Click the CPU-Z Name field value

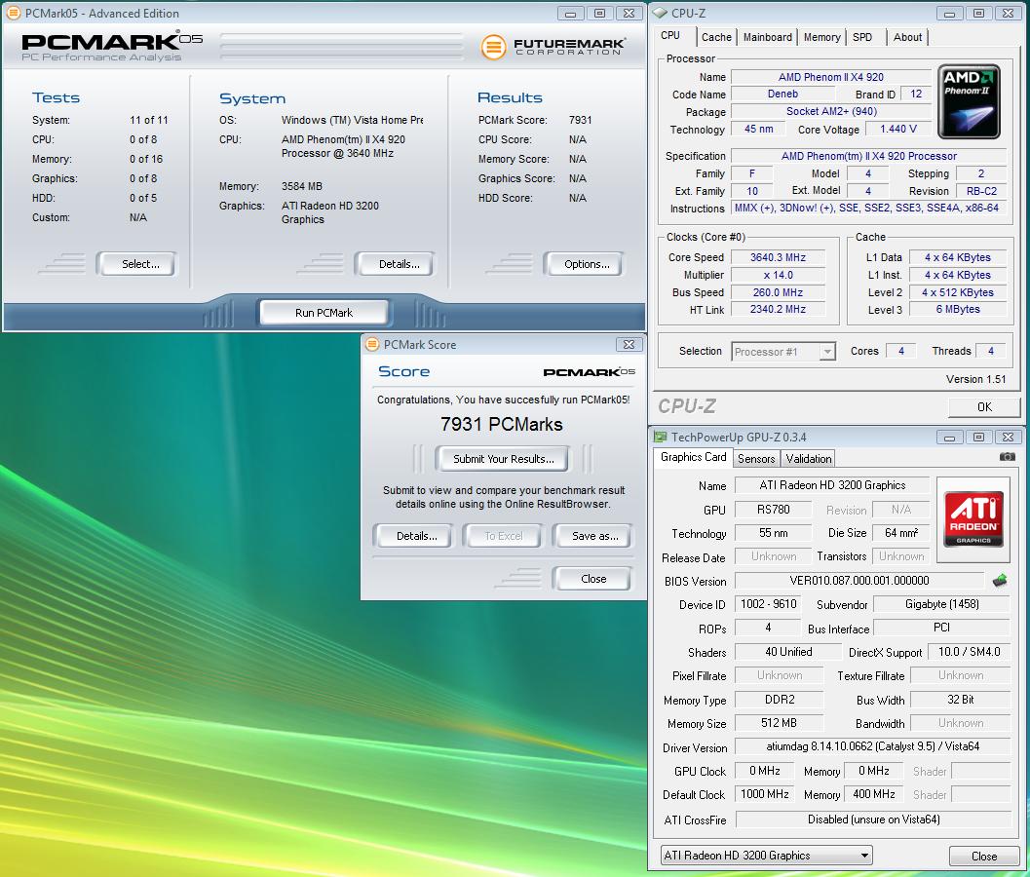831,77
